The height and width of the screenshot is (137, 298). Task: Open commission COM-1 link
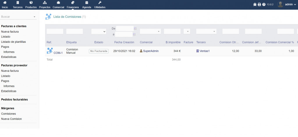coord(58,53)
